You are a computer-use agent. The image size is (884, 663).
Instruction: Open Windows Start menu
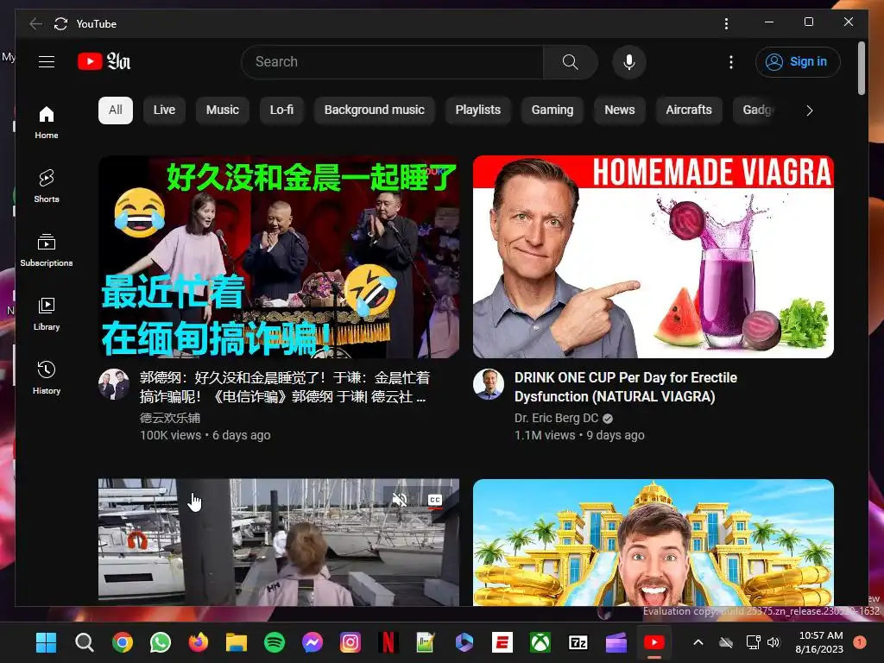(x=47, y=642)
